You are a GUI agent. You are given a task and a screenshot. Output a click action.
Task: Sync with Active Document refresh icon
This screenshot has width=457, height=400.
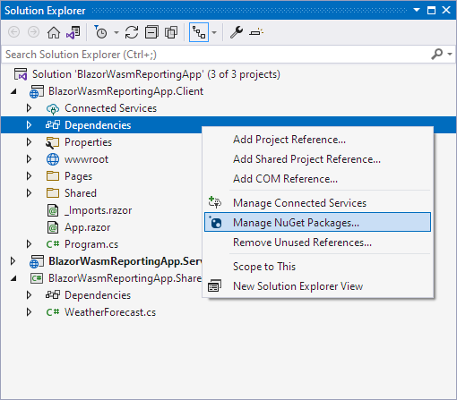[x=132, y=32]
